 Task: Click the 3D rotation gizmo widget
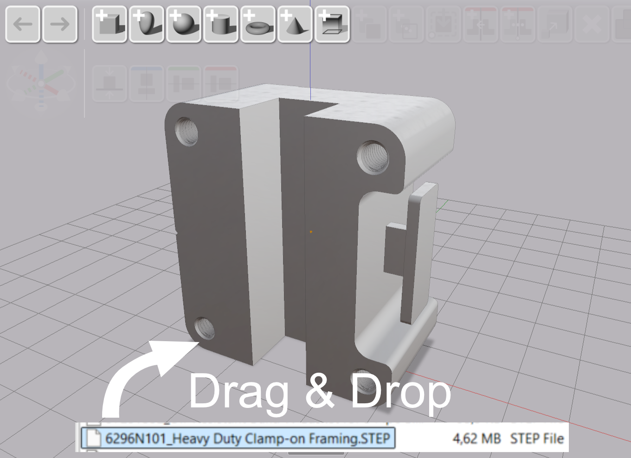pyautogui.click(x=41, y=83)
